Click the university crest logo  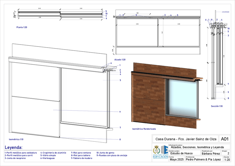(x=157, y=151)
